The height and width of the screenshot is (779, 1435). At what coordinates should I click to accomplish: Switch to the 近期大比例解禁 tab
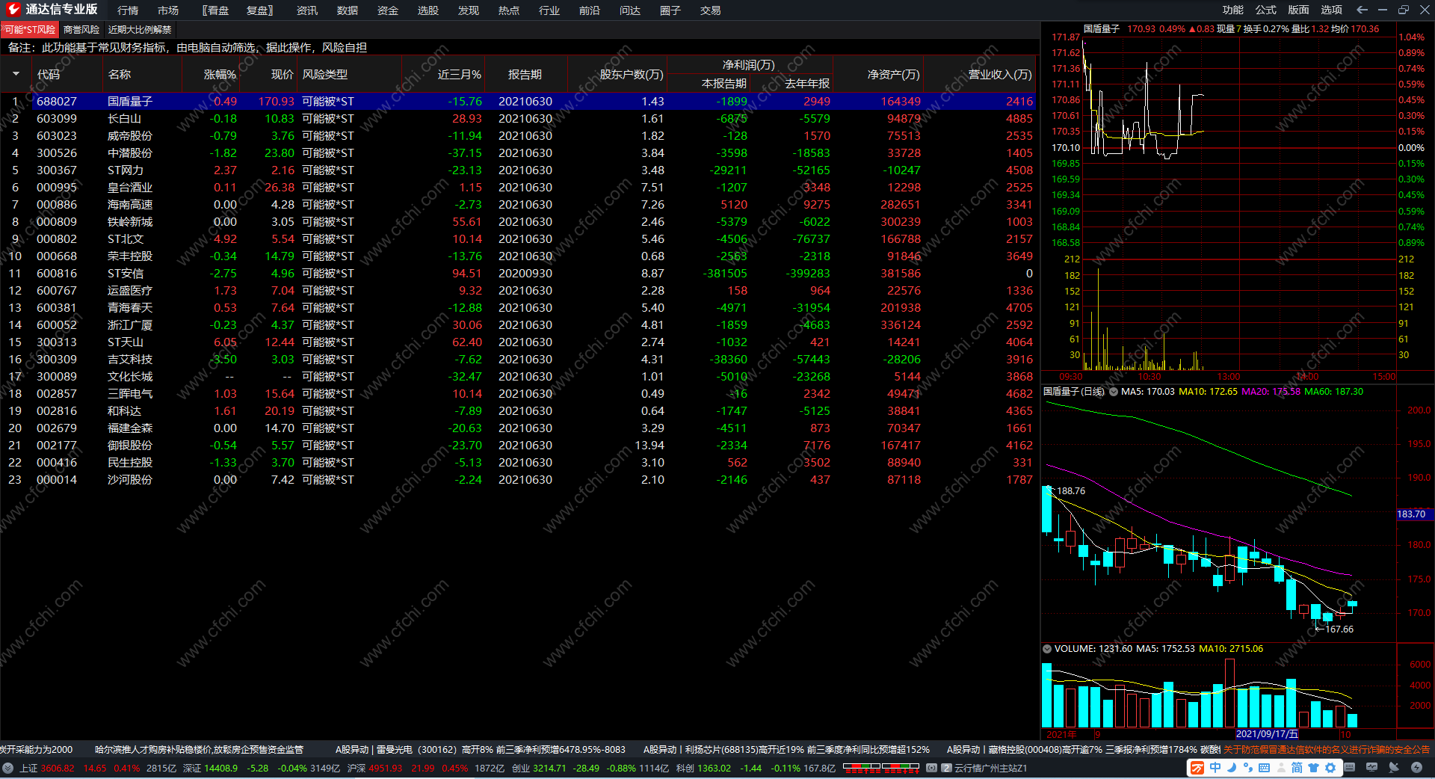click(140, 30)
